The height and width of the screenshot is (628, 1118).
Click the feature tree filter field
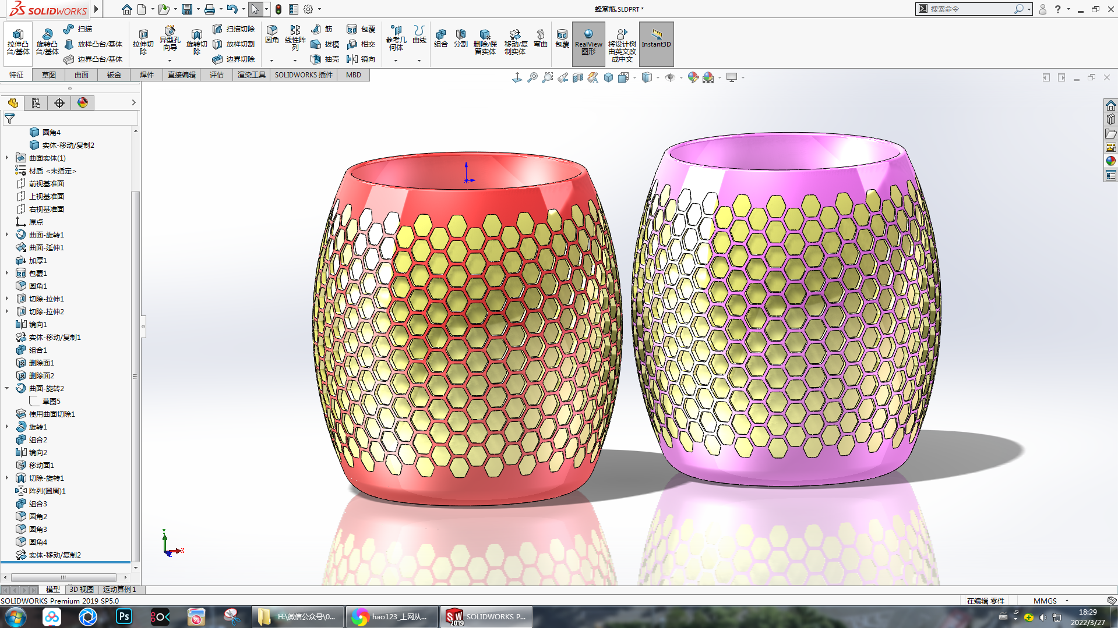tap(71, 119)
